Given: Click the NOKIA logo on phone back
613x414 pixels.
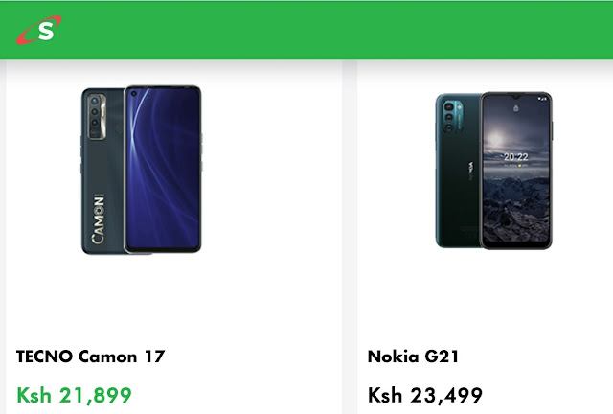Looking at the screenshot, I should (470, 171).
